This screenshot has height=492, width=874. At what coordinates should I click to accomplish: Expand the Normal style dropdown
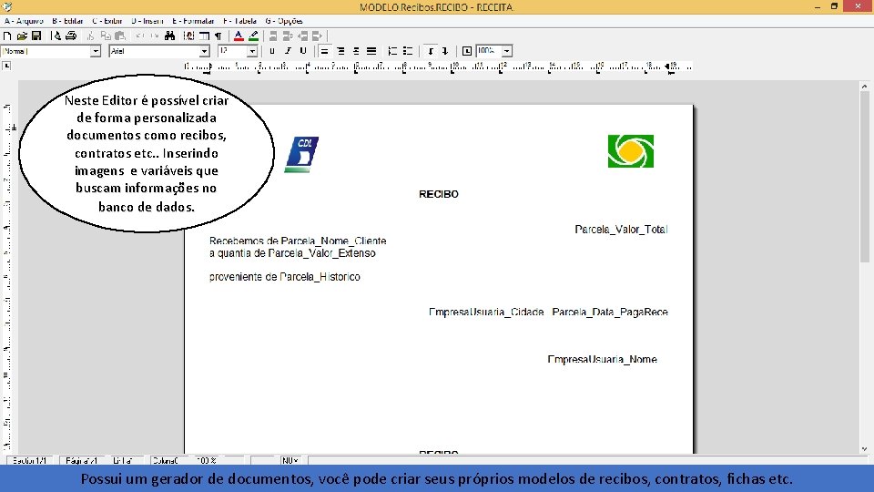96,51
